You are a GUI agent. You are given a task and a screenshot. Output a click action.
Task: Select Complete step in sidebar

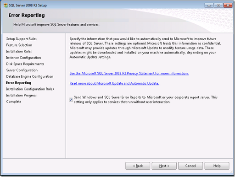pyautogui.click(x=14, y=102)
